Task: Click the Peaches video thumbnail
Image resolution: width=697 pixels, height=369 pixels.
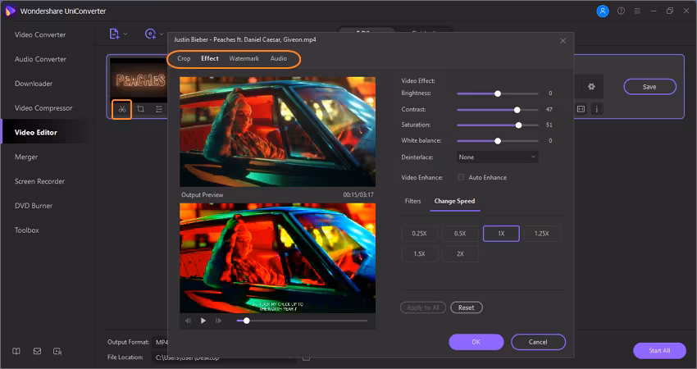Action: click(x=139, y=79)
